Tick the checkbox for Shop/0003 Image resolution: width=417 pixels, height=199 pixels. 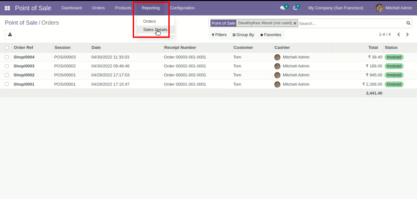7,66
